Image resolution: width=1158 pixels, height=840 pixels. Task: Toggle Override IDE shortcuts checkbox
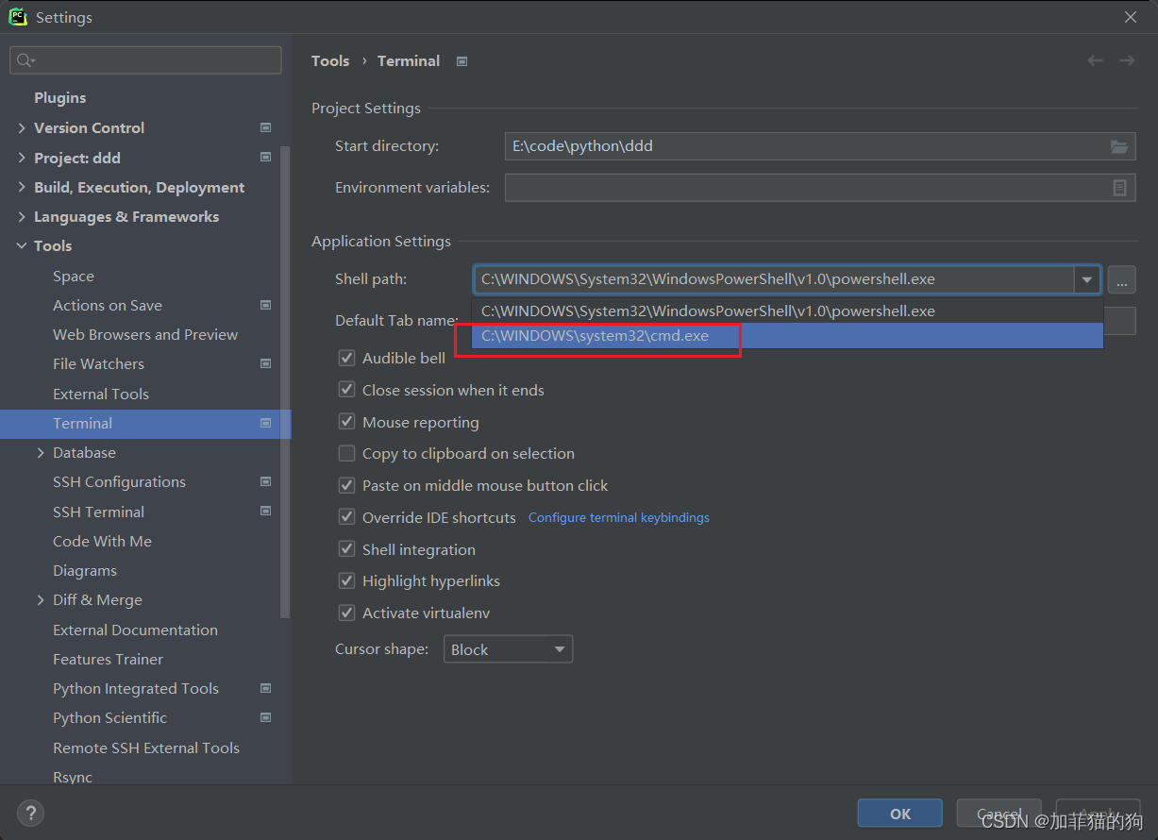346,517
